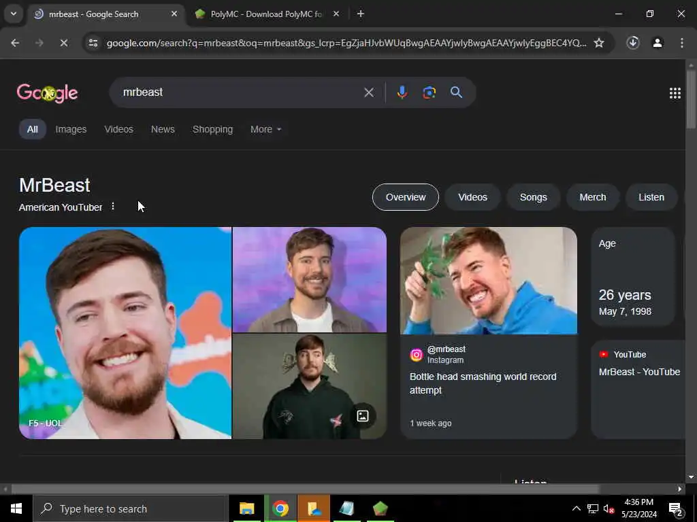Expand the tab search dropdown arrow

click(14, 14)
